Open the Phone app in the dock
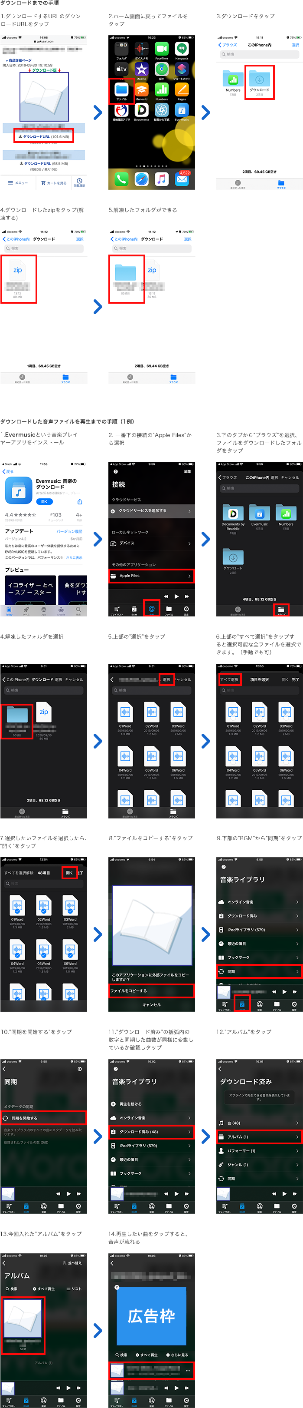Screen dimensions: 303x1408 pyautogui.click(x=121, y=179)
